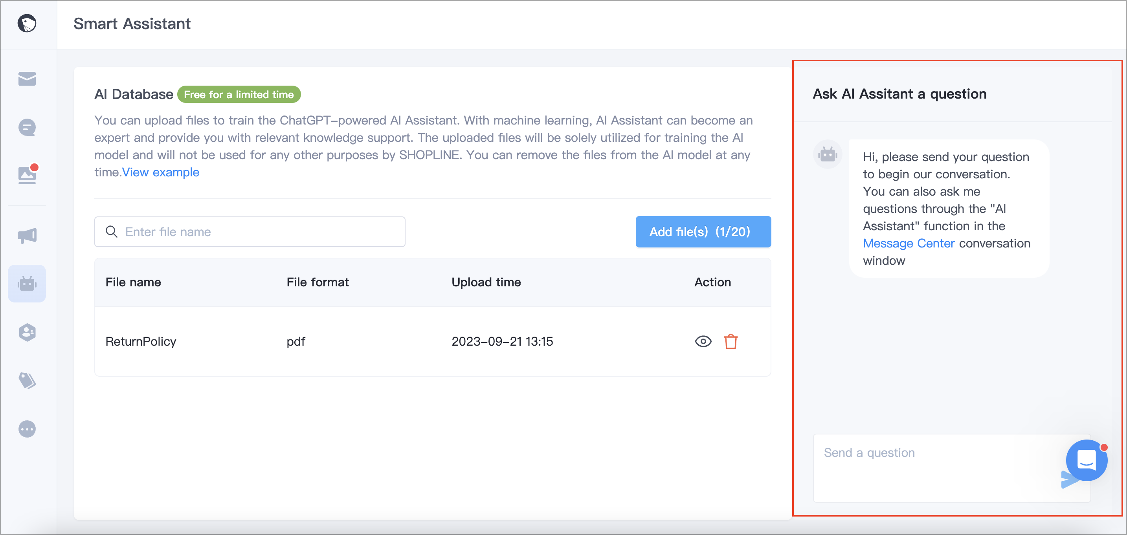Click the Ask AI Assitant a question heading
Screen dimensions: 1127x535
[899, 94]
